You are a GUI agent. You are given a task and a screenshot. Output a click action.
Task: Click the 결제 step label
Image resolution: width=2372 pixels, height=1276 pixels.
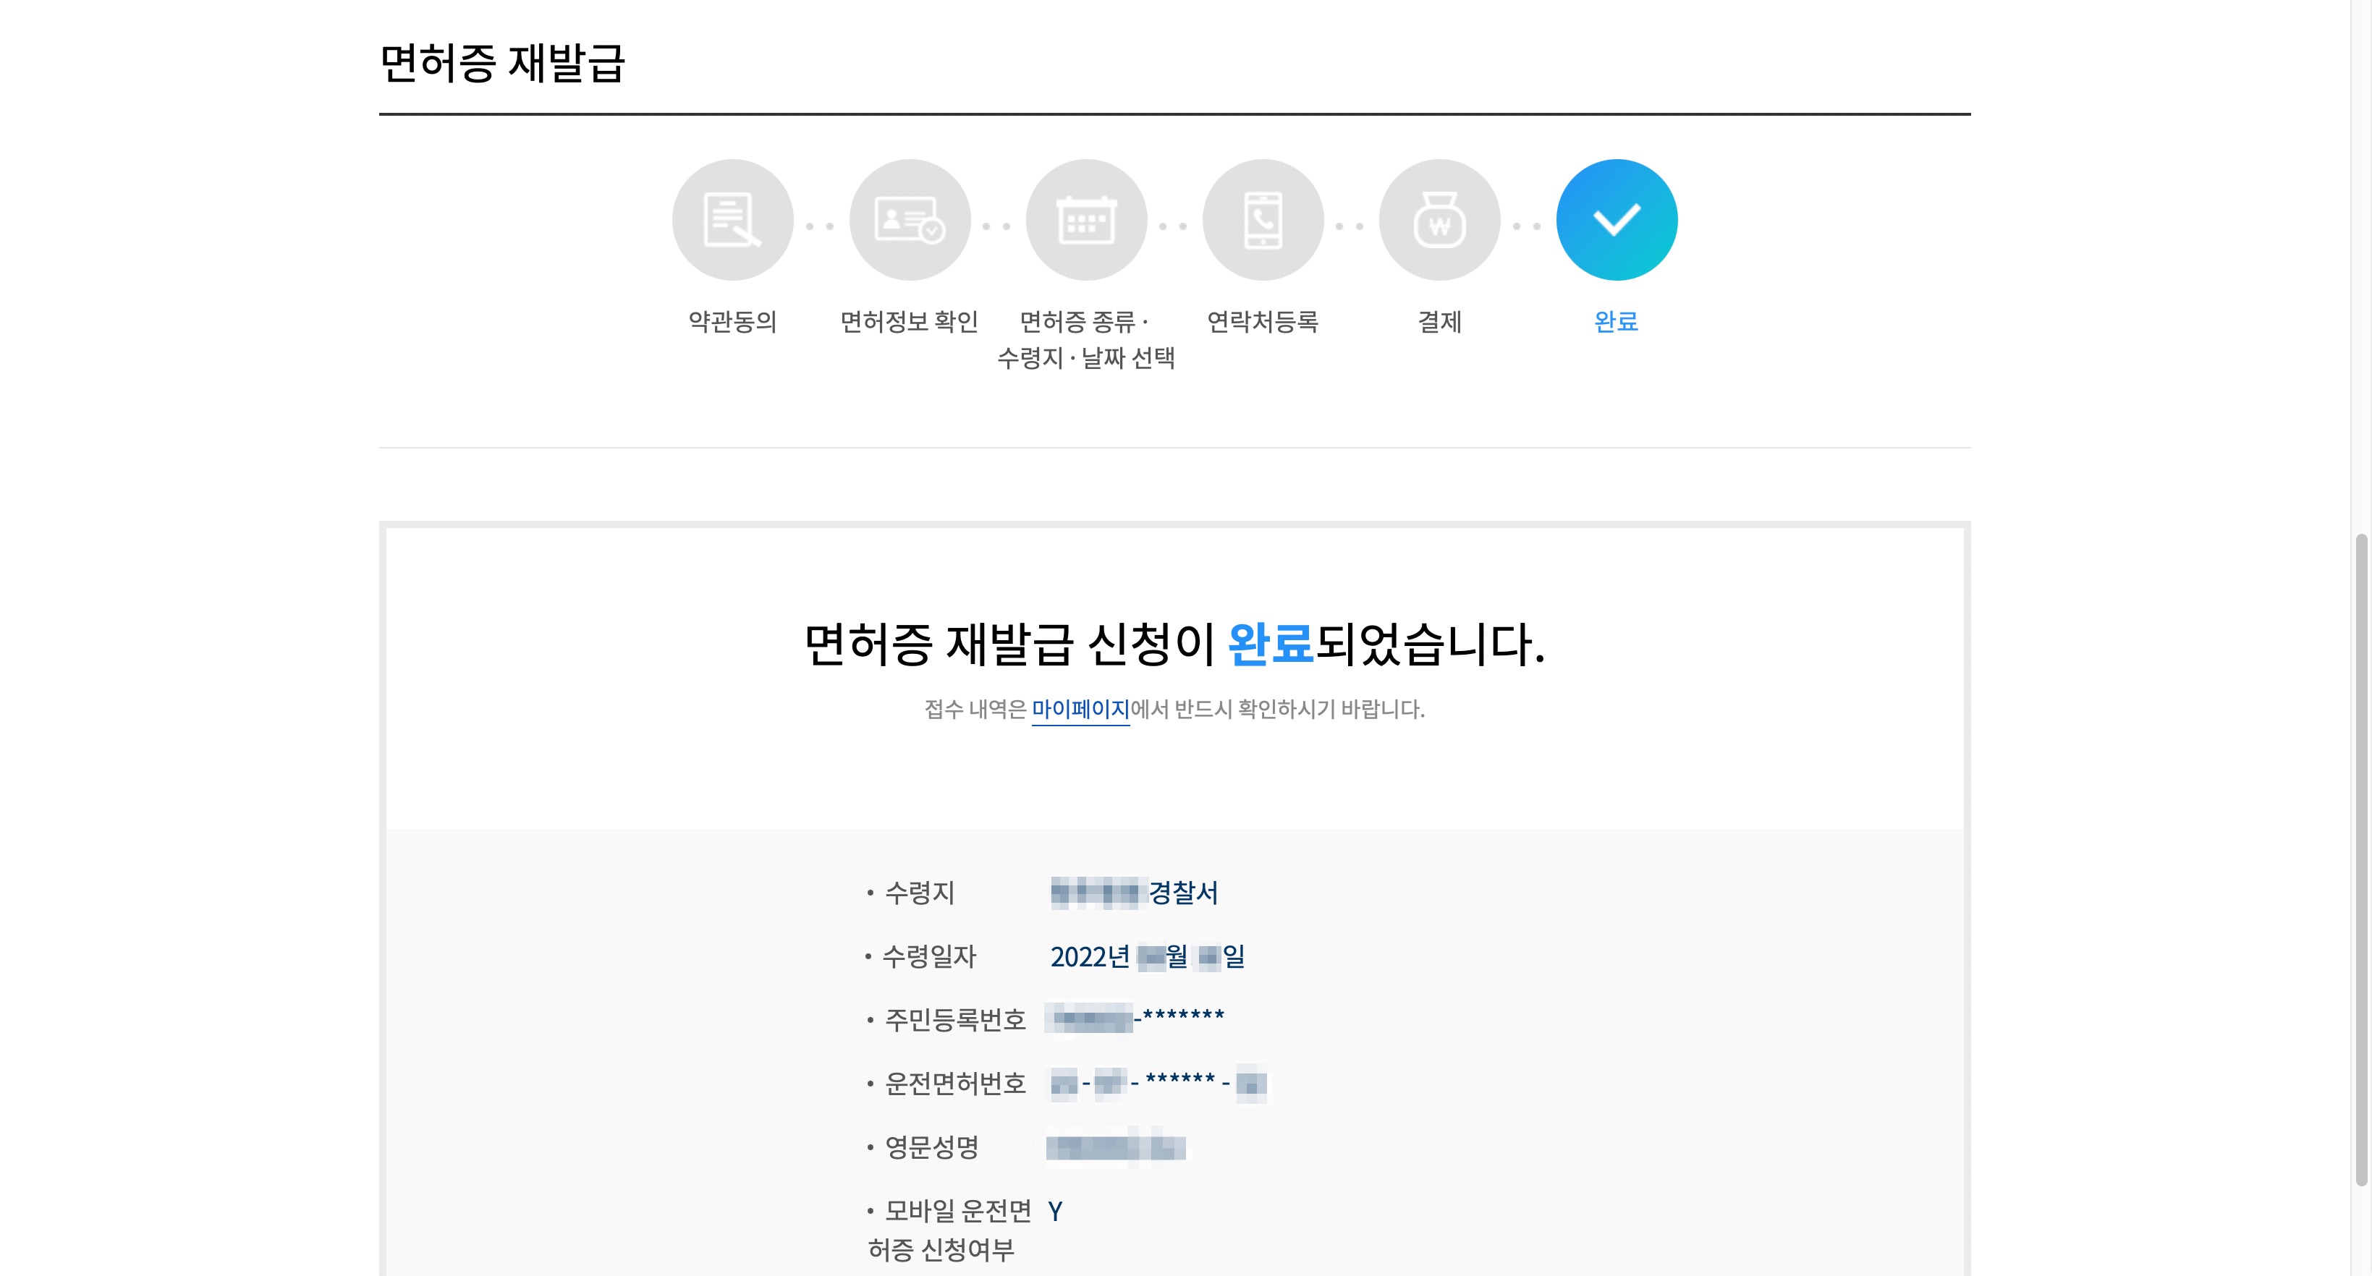[1439, 321]
